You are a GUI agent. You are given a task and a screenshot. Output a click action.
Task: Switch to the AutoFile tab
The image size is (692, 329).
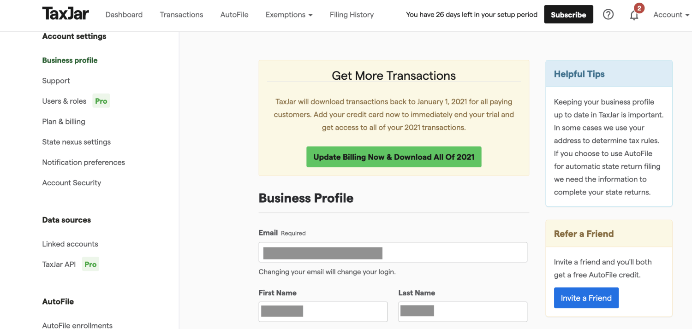pyautogui.click(x=234, y=15)
